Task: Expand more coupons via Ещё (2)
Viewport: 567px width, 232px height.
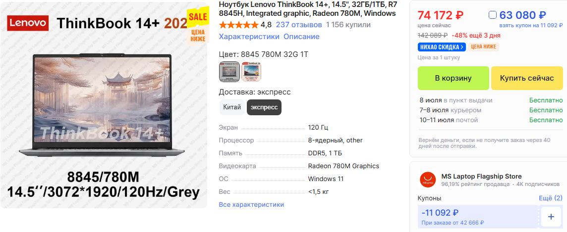Action: point(550,198)
